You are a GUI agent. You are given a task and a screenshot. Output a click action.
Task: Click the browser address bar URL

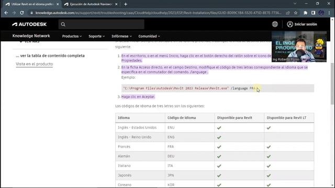click(x=158, y=13)
